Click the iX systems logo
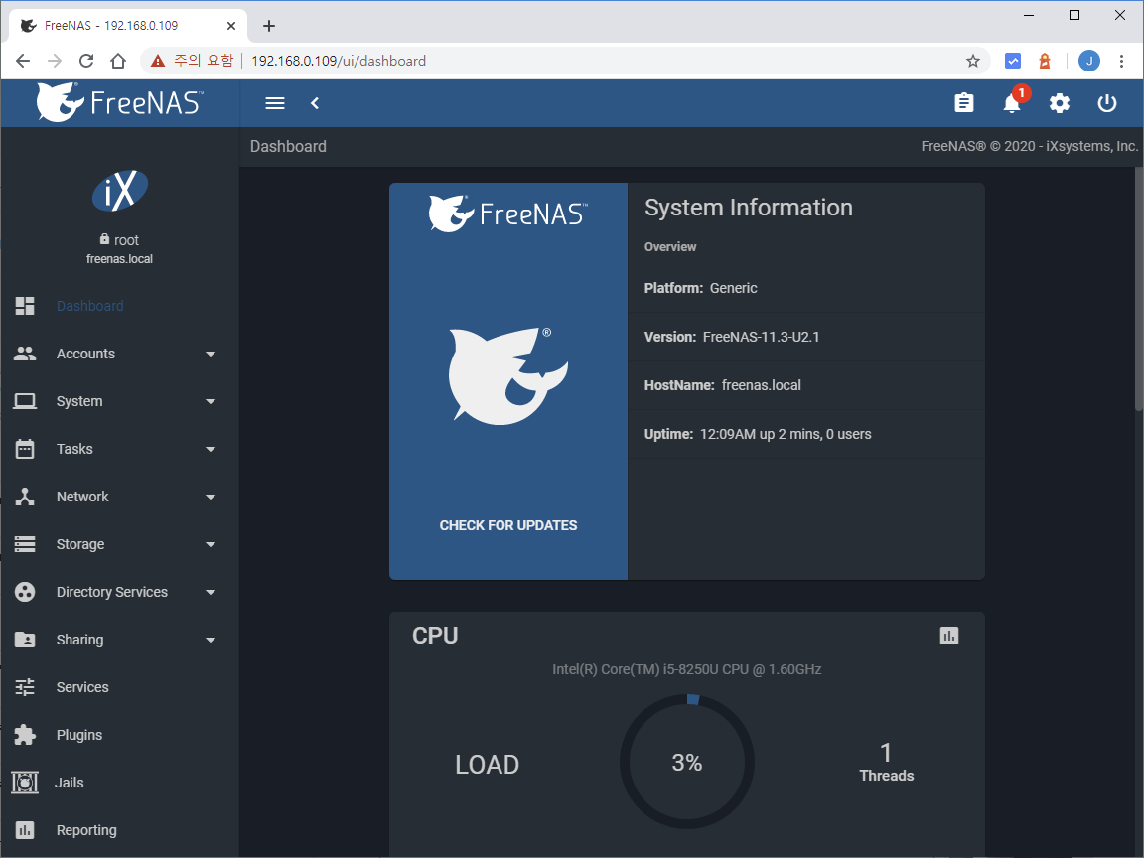The width and height of the screenshot is (1144, 858). pos(119,191)
